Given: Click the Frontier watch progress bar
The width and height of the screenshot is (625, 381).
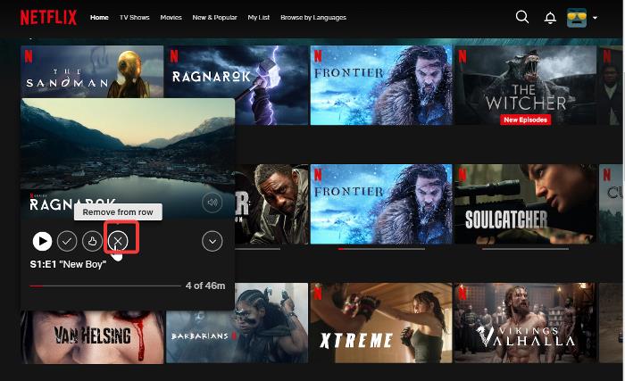Looking at the screenshot, I should [x=381, y=249].
